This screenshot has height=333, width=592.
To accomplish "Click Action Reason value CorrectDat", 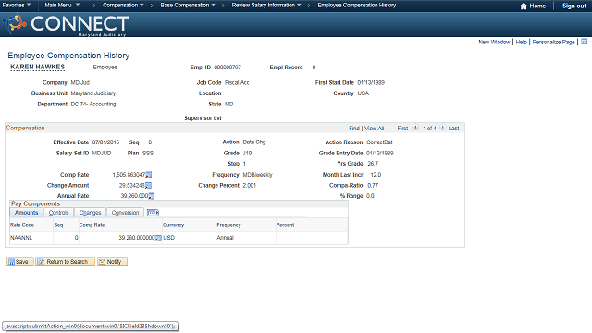I will [x=379, y=142].
